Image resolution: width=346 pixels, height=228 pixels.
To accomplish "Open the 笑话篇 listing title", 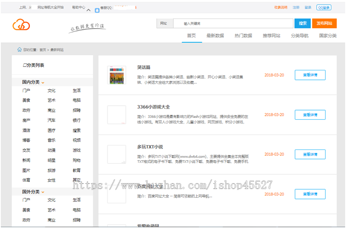I will click(x=144, y=67).
